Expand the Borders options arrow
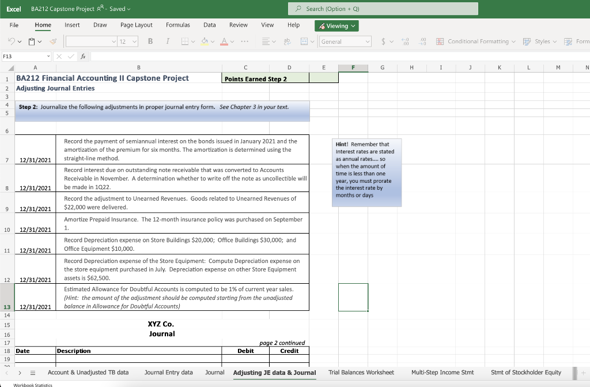Screen dimensions: 590x387 193,42
